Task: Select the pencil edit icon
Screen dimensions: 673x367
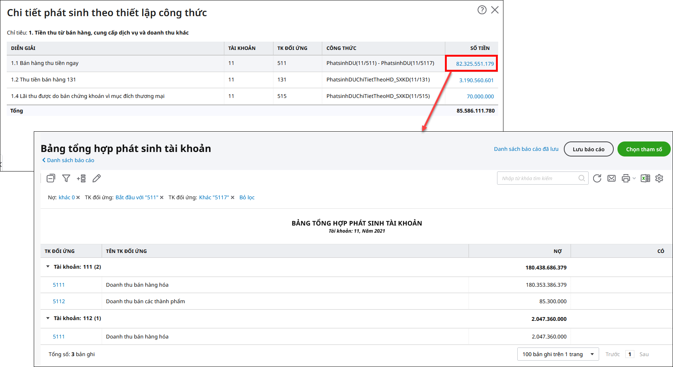Action: [x=96, y=178]
